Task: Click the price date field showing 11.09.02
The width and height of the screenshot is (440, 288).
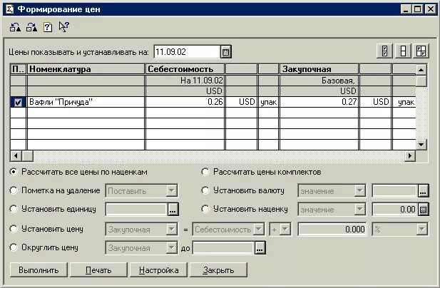Action: point(187,52)
